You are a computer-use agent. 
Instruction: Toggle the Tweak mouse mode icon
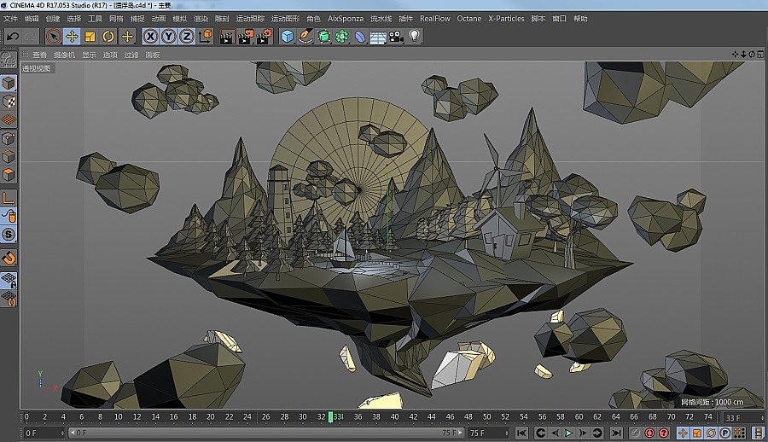pos(9,216)
